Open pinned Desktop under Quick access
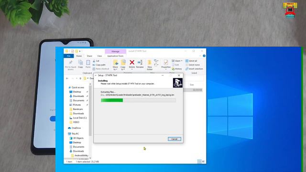This screenshot has width=306, height=172. tap(76, 92)
